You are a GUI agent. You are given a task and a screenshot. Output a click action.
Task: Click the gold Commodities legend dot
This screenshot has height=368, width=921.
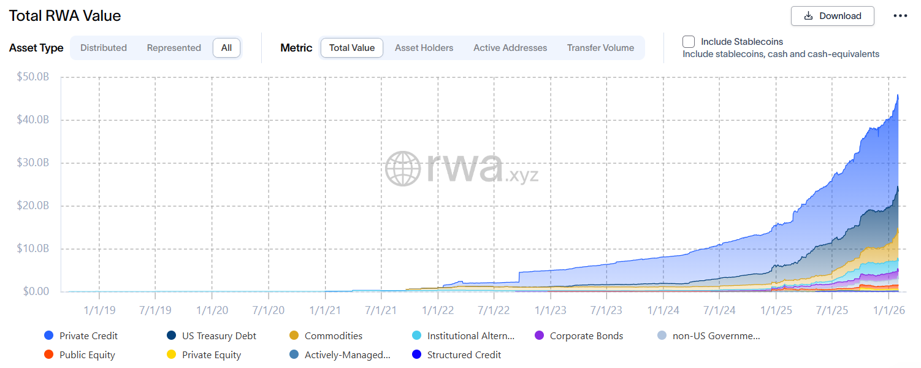[294, 335]
